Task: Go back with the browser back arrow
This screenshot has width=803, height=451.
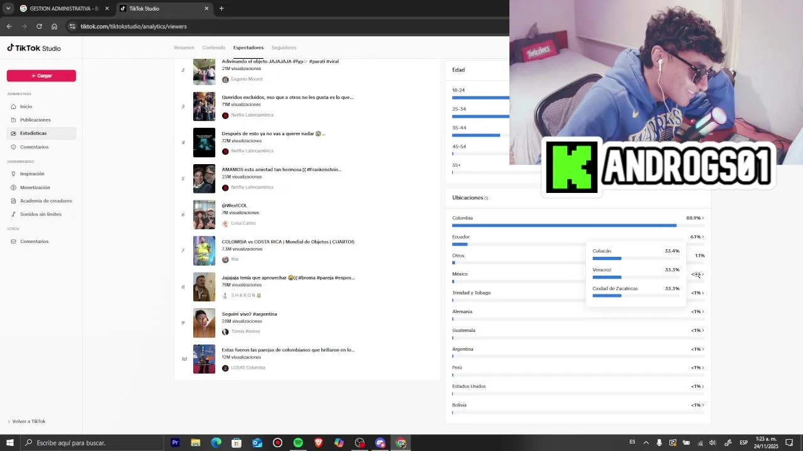Action: [x=9, y=26]
